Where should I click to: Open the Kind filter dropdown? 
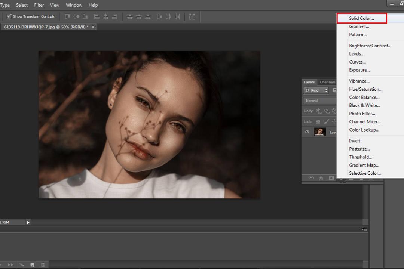[316, 90]
